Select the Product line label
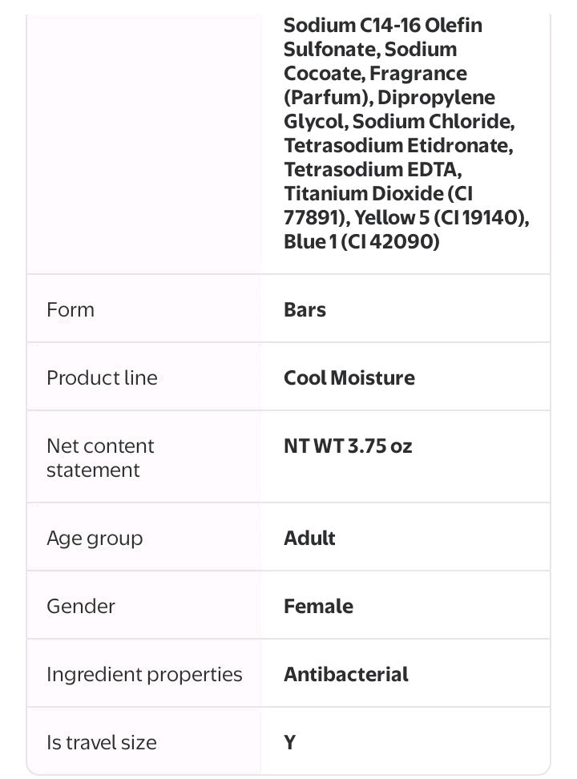 [x=102, y=377]
